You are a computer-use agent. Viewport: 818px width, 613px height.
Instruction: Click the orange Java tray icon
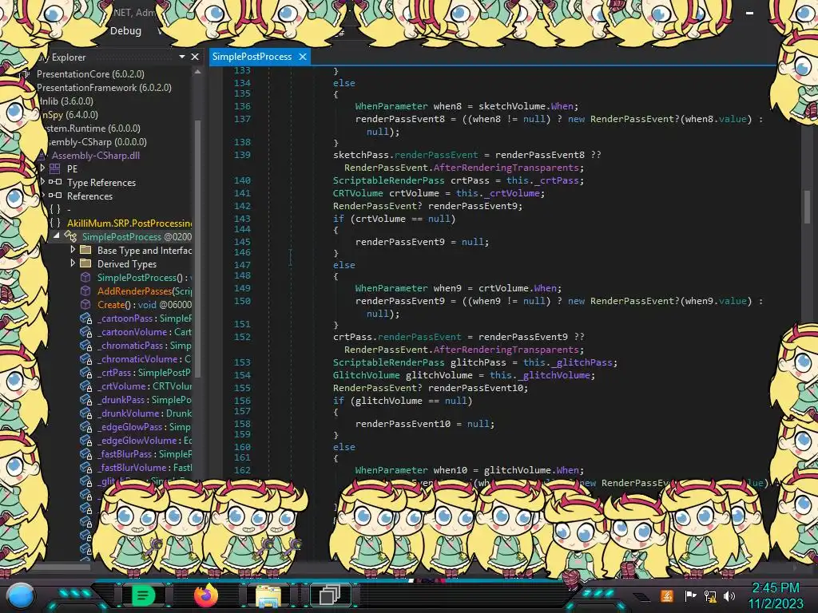click(667, 595)
